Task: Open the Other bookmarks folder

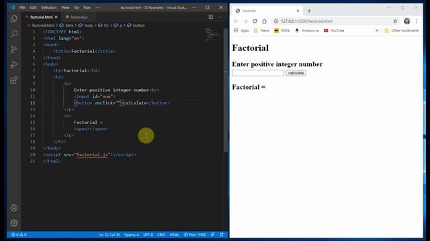Action: pyautogui.click(x=402, y=31)
